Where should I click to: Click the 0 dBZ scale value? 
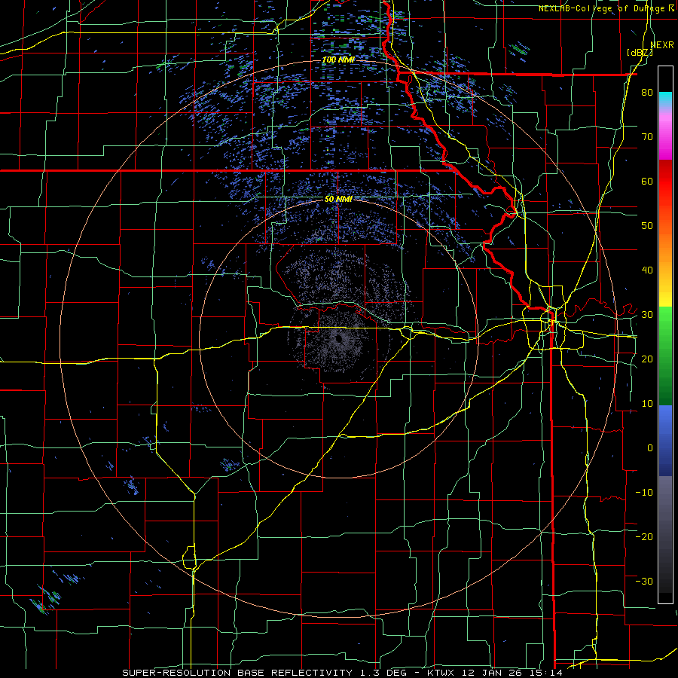(650, 448)
